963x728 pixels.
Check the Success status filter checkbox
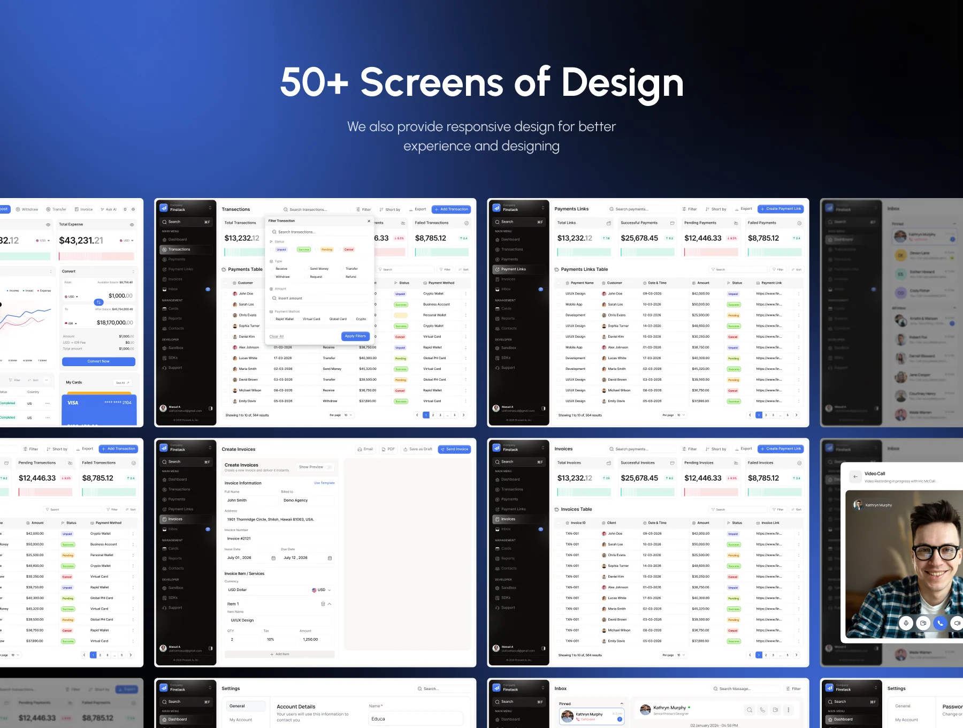tap(294, 249)
